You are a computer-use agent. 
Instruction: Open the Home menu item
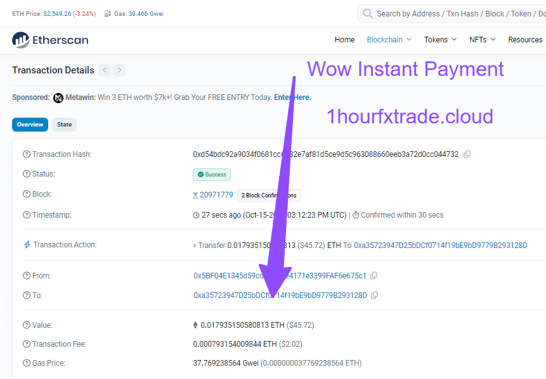(x=344, y=40)
